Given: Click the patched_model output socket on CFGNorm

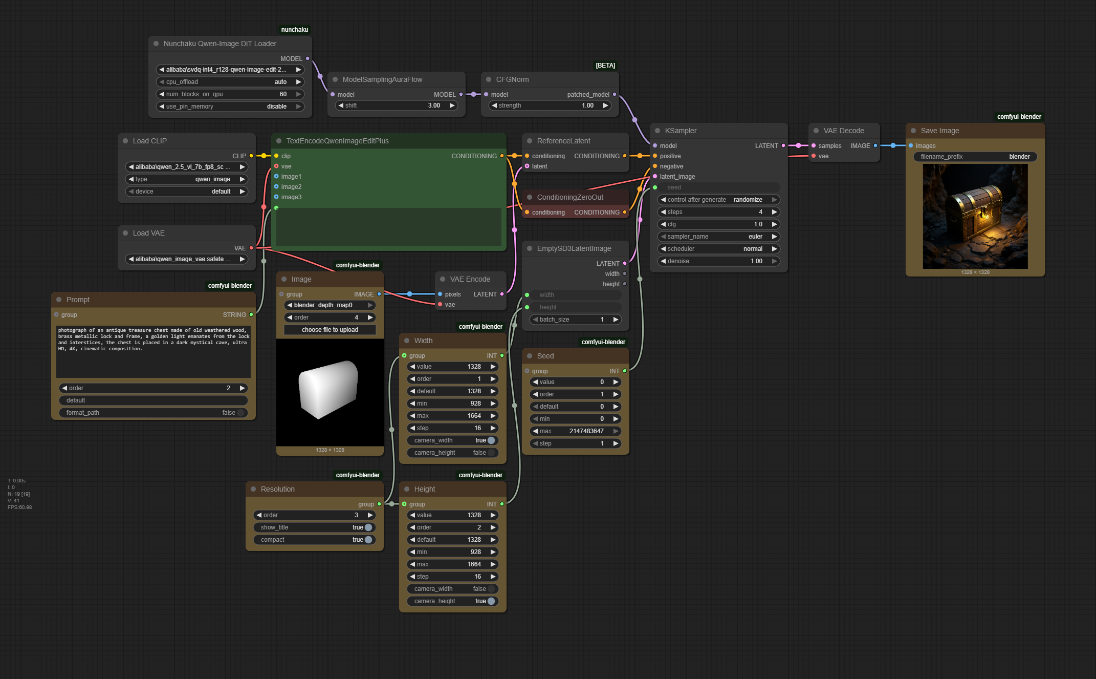Looking at the screenshot, I should [615, 94].
